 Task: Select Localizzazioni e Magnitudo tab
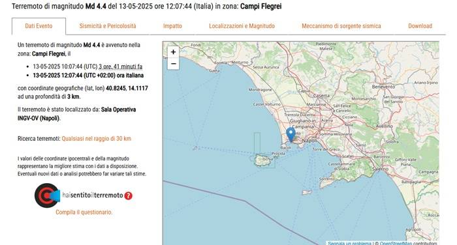click(x=242, y=26)
